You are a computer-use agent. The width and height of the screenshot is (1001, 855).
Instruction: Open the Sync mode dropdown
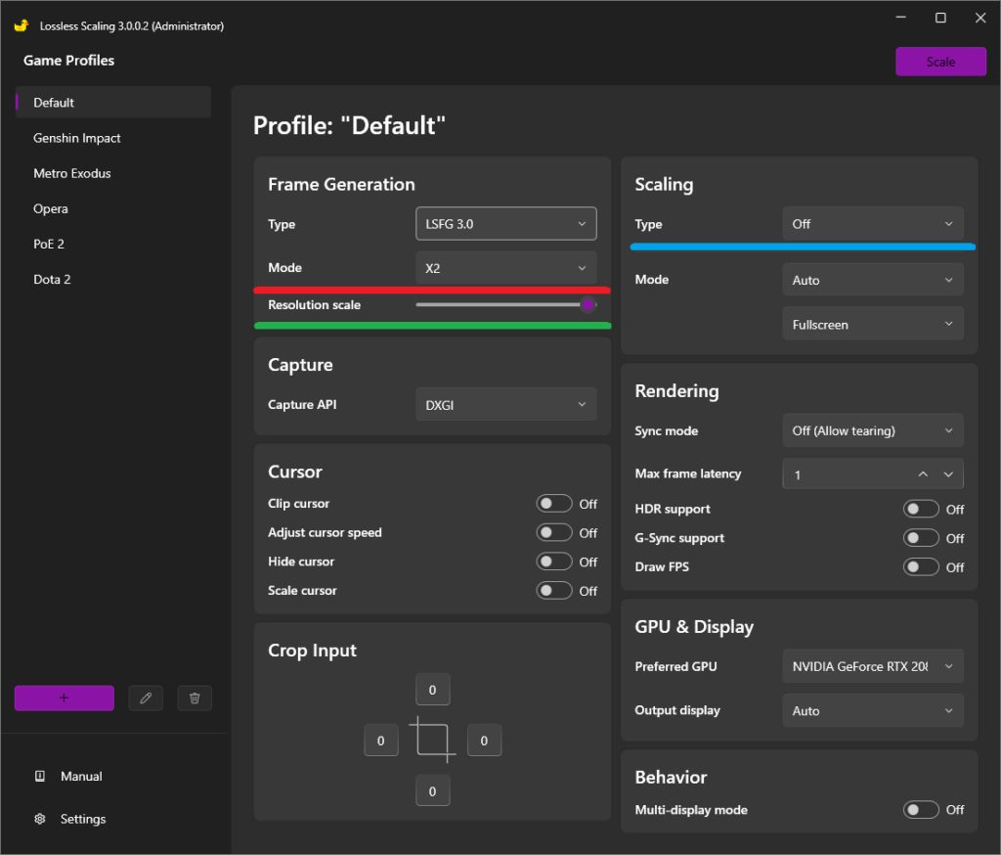[873, 430]
